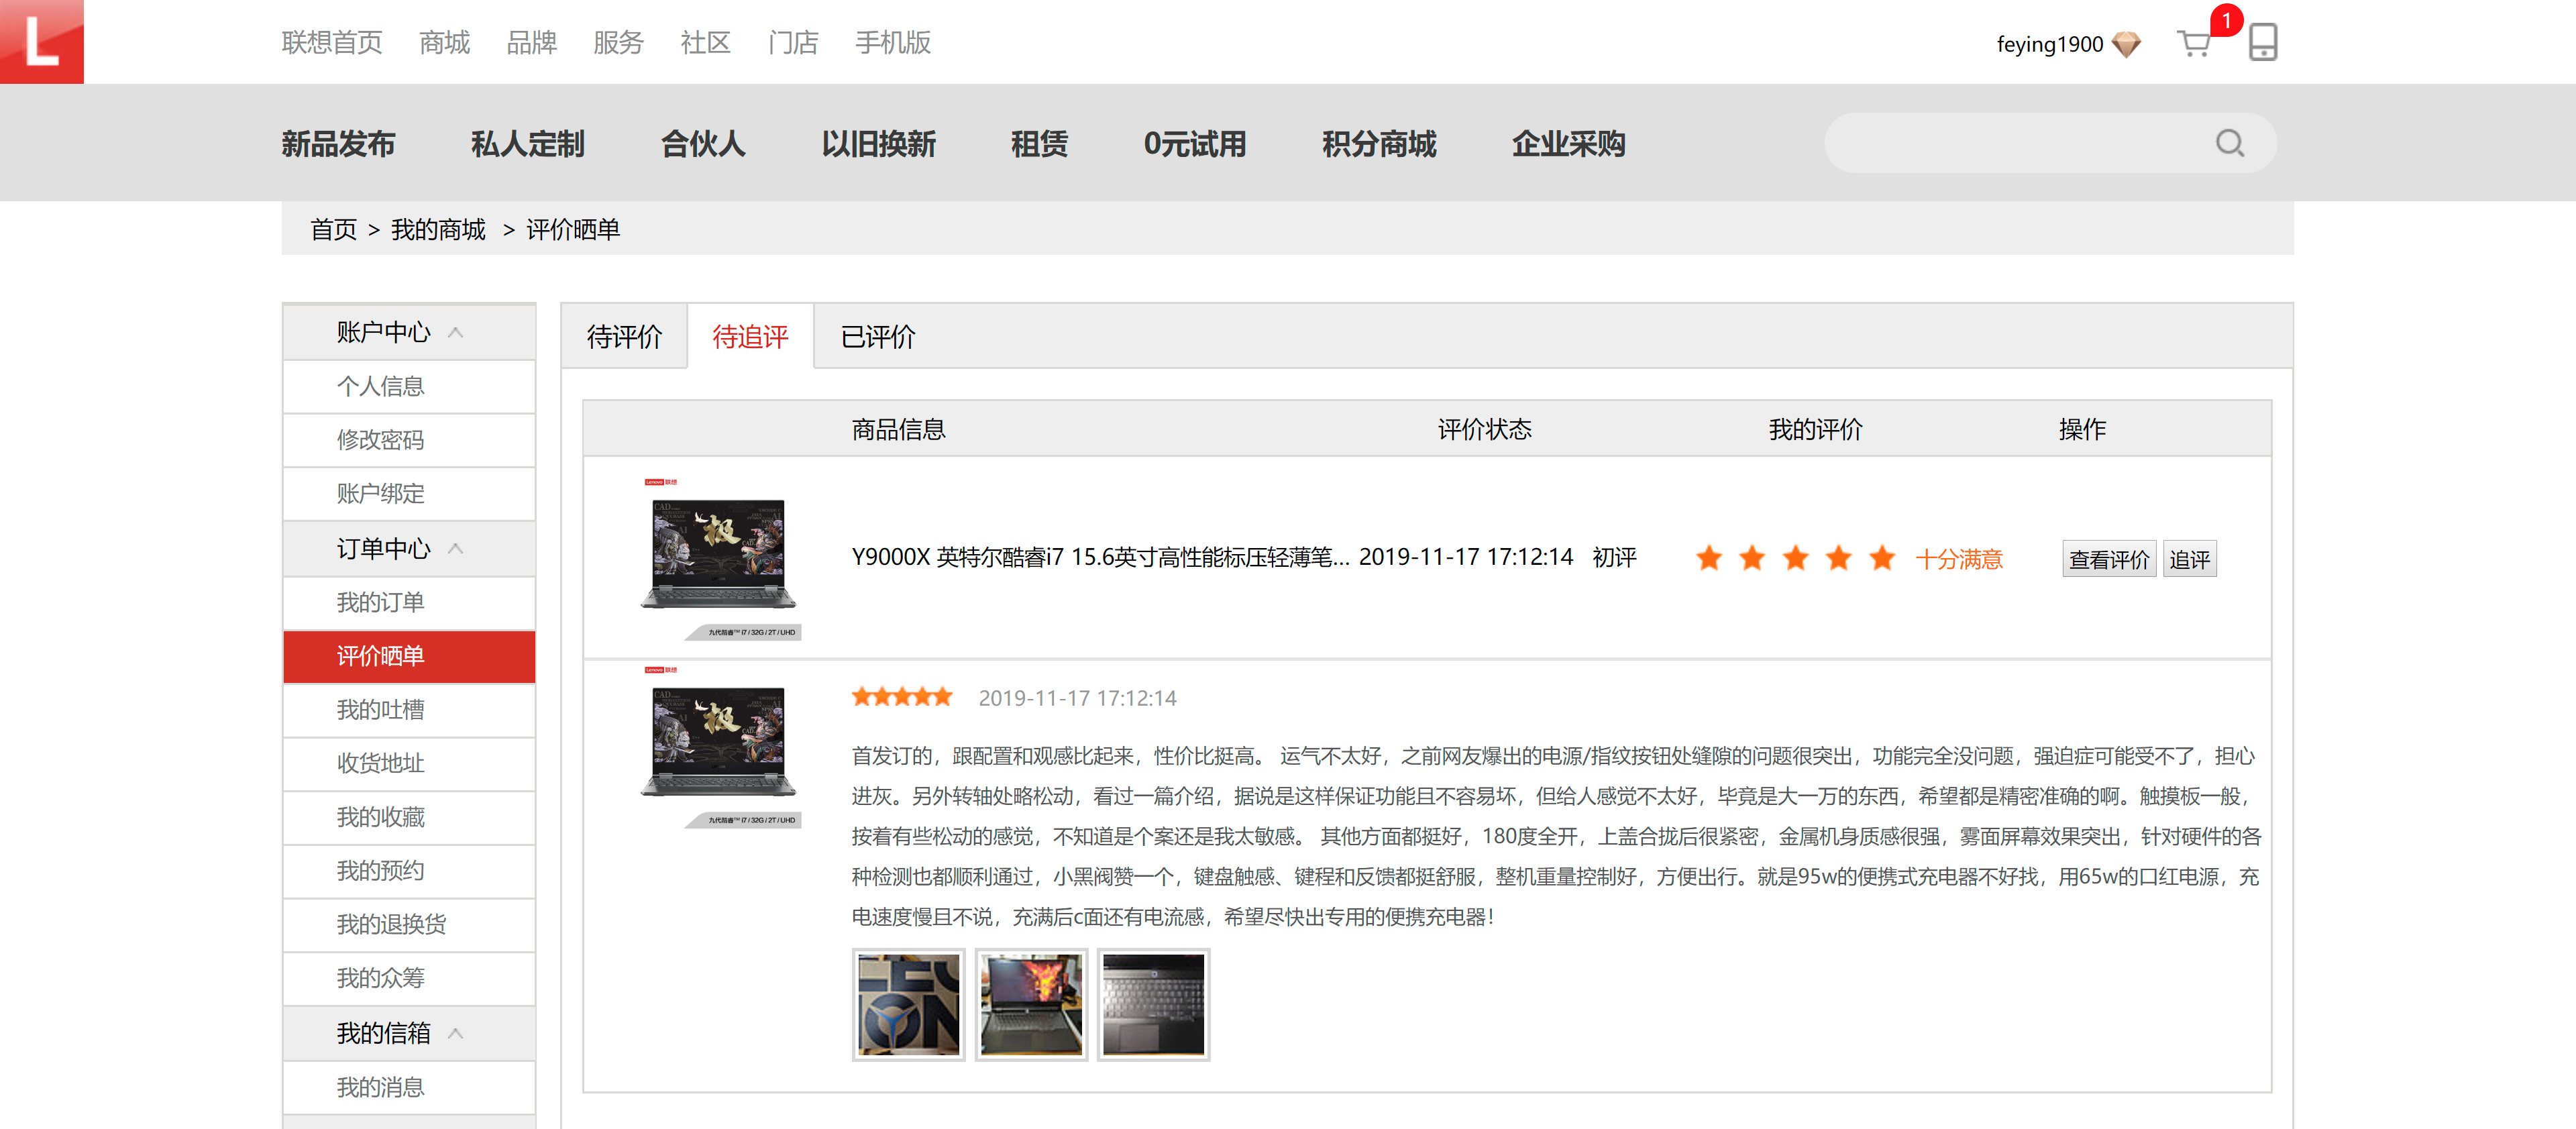Click the 初评 status text
The width and height of the screenshot is (2576, 1129).
click(x=1614, y=557)
